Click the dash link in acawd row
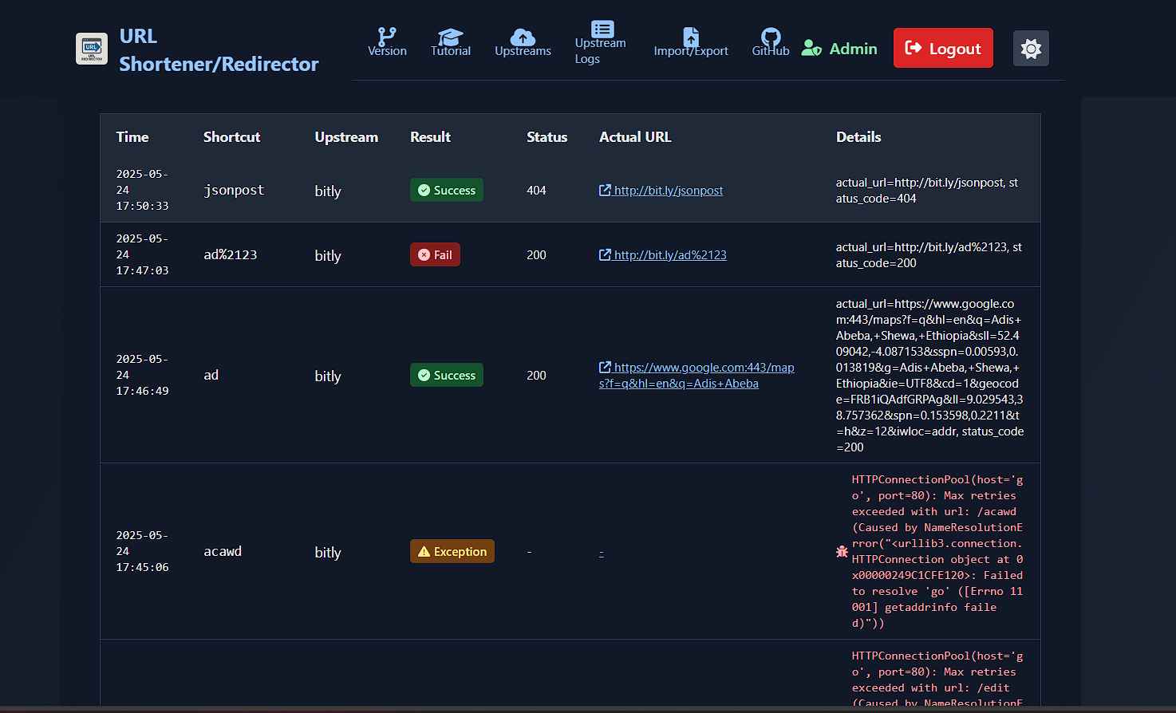The width and height of the screenshot is (1176, 713). 601,551
